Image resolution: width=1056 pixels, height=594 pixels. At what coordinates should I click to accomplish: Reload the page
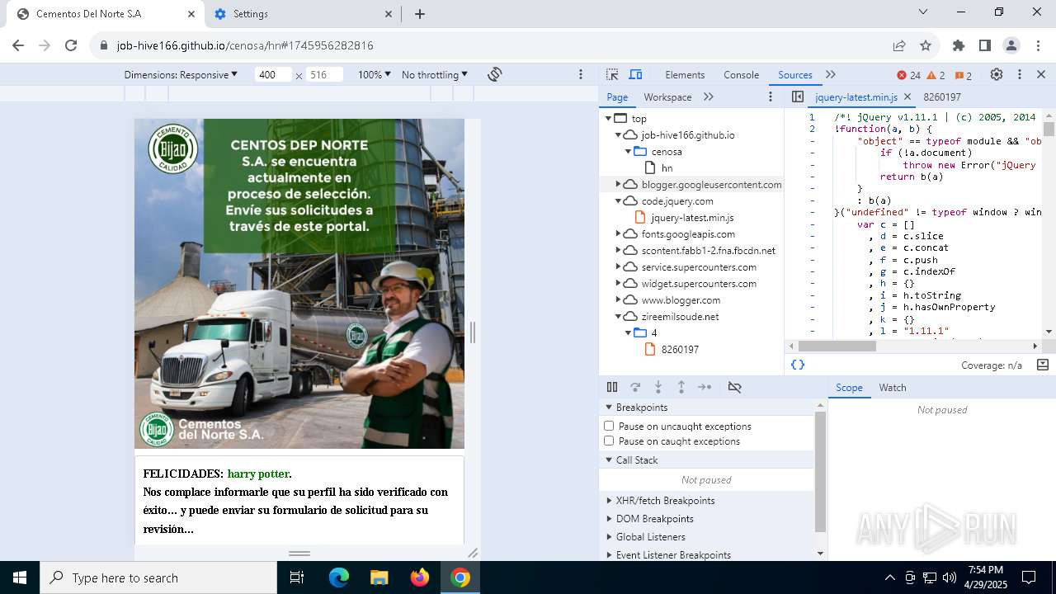71,45
